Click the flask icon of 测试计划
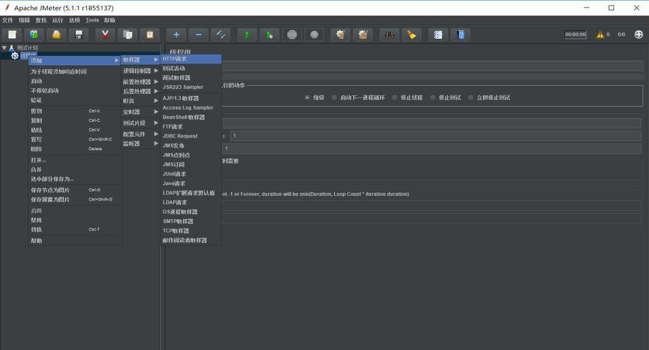The width and height of the screenshot is (649, 350). (x=11, y=48)
